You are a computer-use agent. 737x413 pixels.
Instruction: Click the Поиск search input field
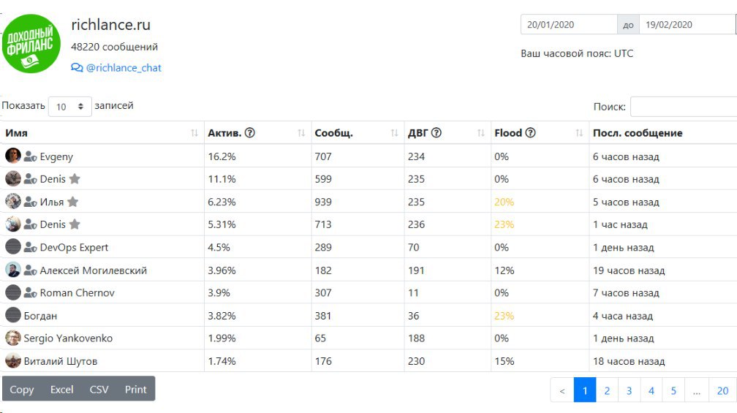pyautogui.click(x=684, y=107)
